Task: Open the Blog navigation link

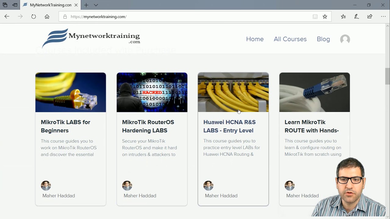Action: click(x=323, y=39)
